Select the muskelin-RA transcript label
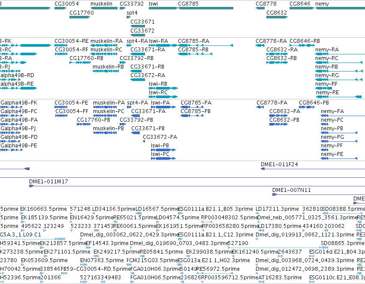 click(106, 41)
